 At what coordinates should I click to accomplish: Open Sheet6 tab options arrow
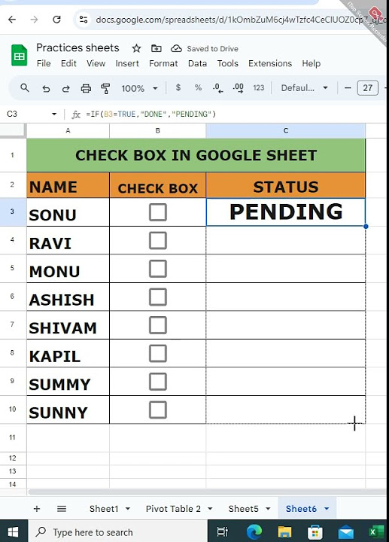coord(327,509)
